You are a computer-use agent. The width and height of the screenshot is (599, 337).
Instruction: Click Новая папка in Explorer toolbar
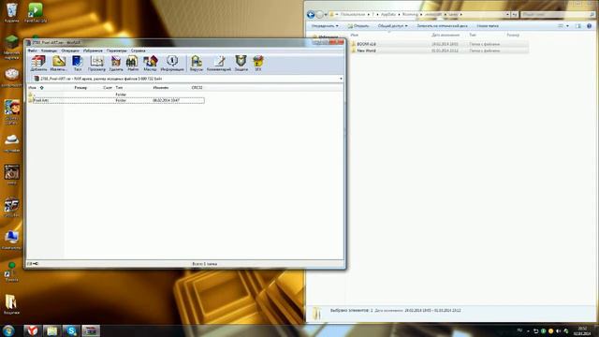488,26
